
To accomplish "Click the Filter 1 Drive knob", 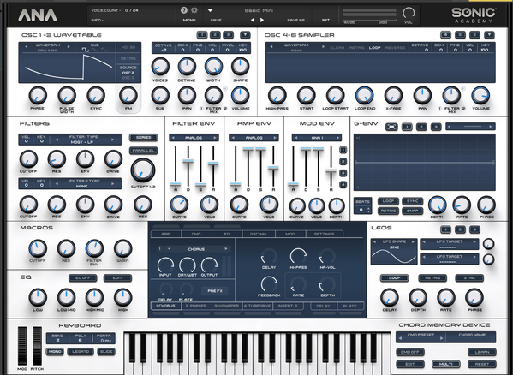I will (x=113, y=159).
